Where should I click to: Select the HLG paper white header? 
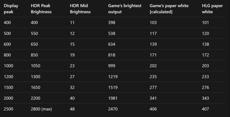[212, 9]
